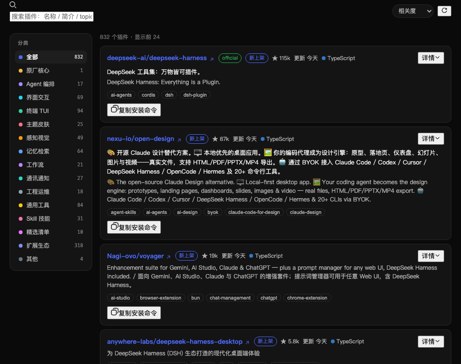Image resolution: width=461 pixels, height=364 pixels.
Task: Click the claude-design tag
Action: pos(305,212)
